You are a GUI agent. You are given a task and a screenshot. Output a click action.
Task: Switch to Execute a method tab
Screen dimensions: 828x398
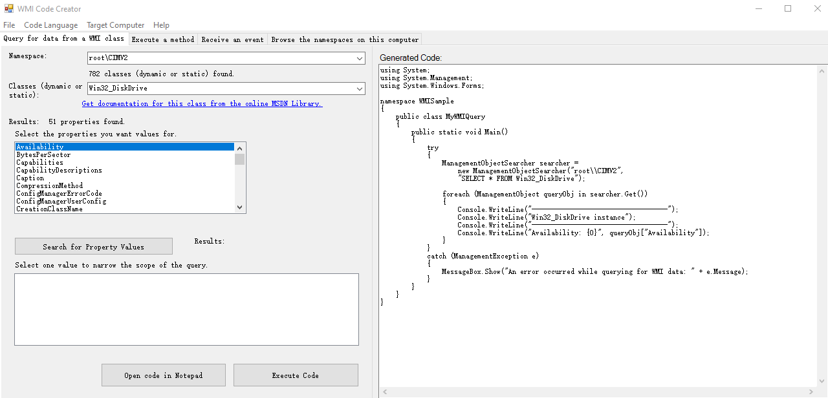tap(163, 39)
